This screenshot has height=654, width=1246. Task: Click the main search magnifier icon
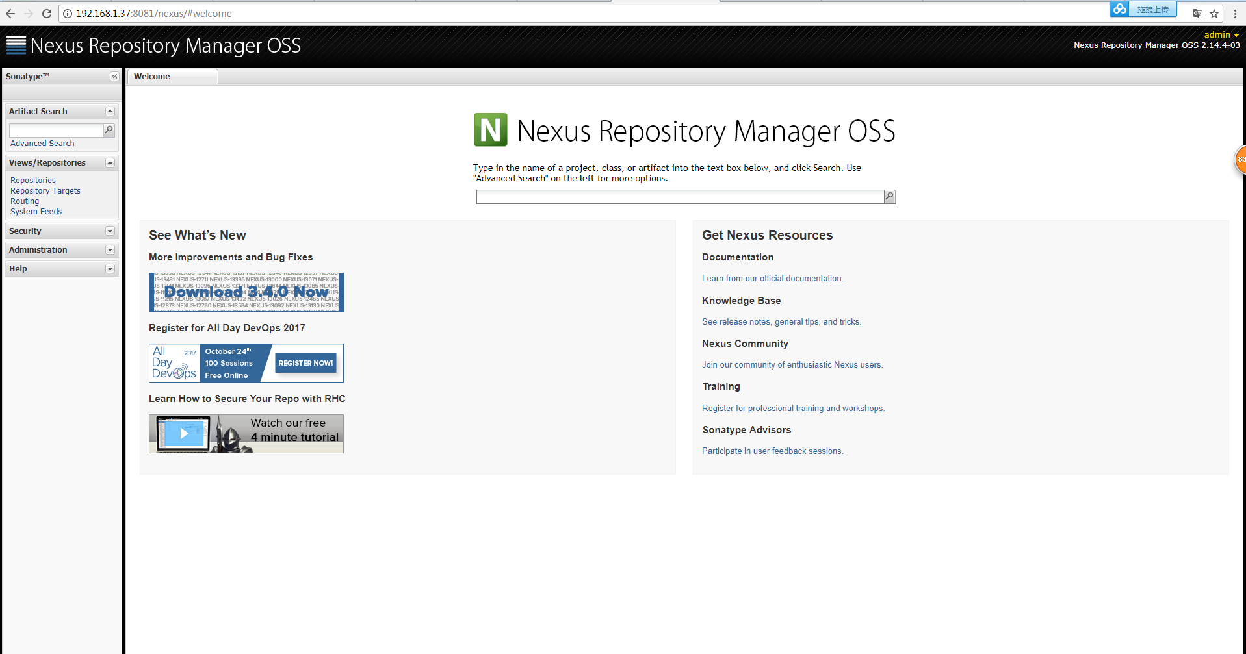890,196
